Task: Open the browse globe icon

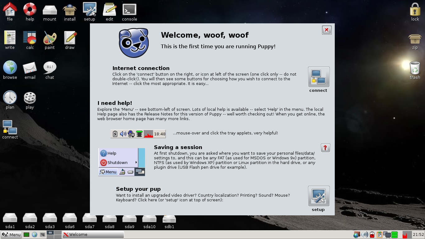Action: [x=10, y=68]
